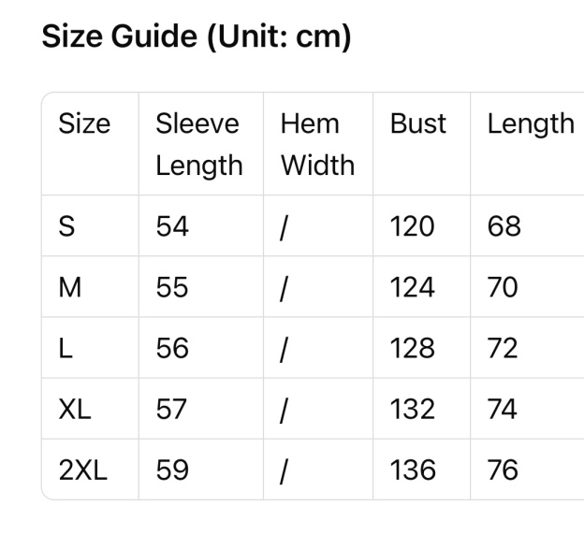Select the 2XL sleeve length value 59
Image resolution: width=584 pixels, height=535 pixels.
pyautogui.click(x=172, y=470)
